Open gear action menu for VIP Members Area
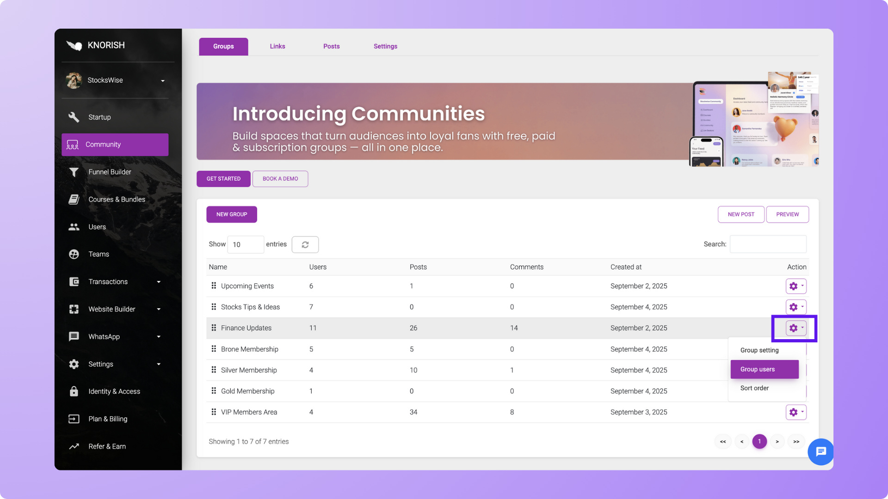 (x=795, y=412)
